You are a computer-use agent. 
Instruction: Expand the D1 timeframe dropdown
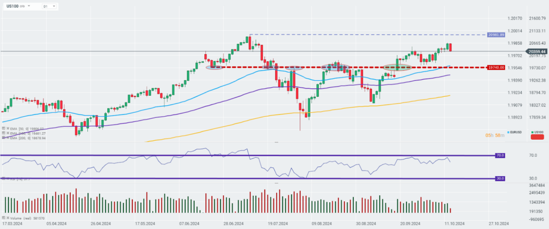49,6
